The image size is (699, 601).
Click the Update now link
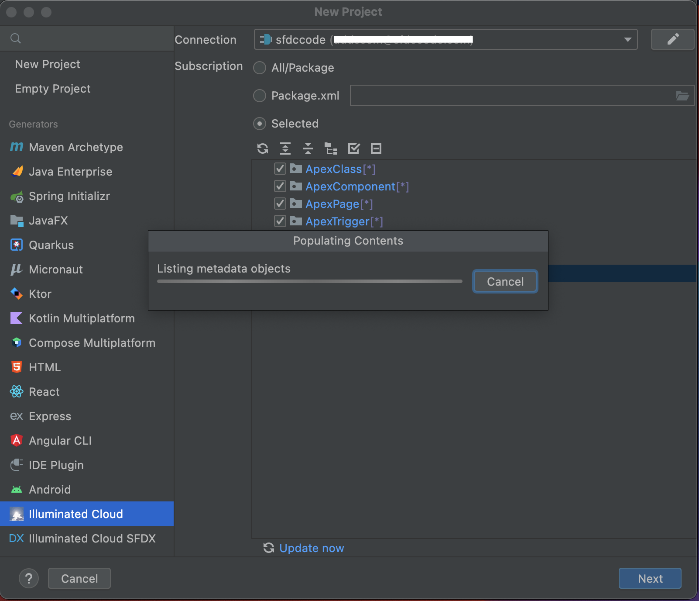(312, 548)
